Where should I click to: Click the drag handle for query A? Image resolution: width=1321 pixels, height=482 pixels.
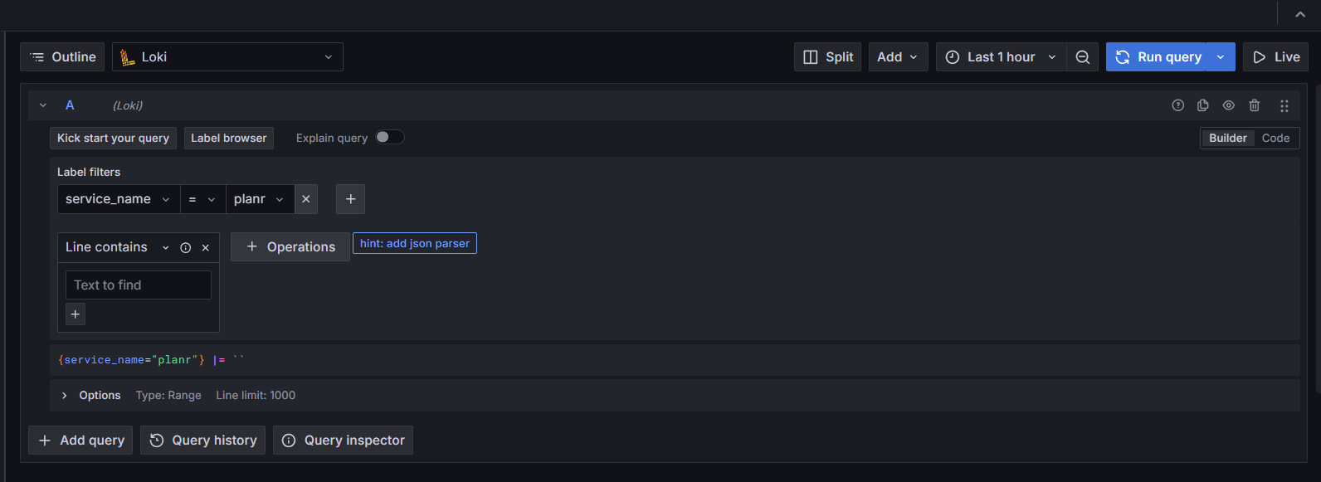(1284, 105)
